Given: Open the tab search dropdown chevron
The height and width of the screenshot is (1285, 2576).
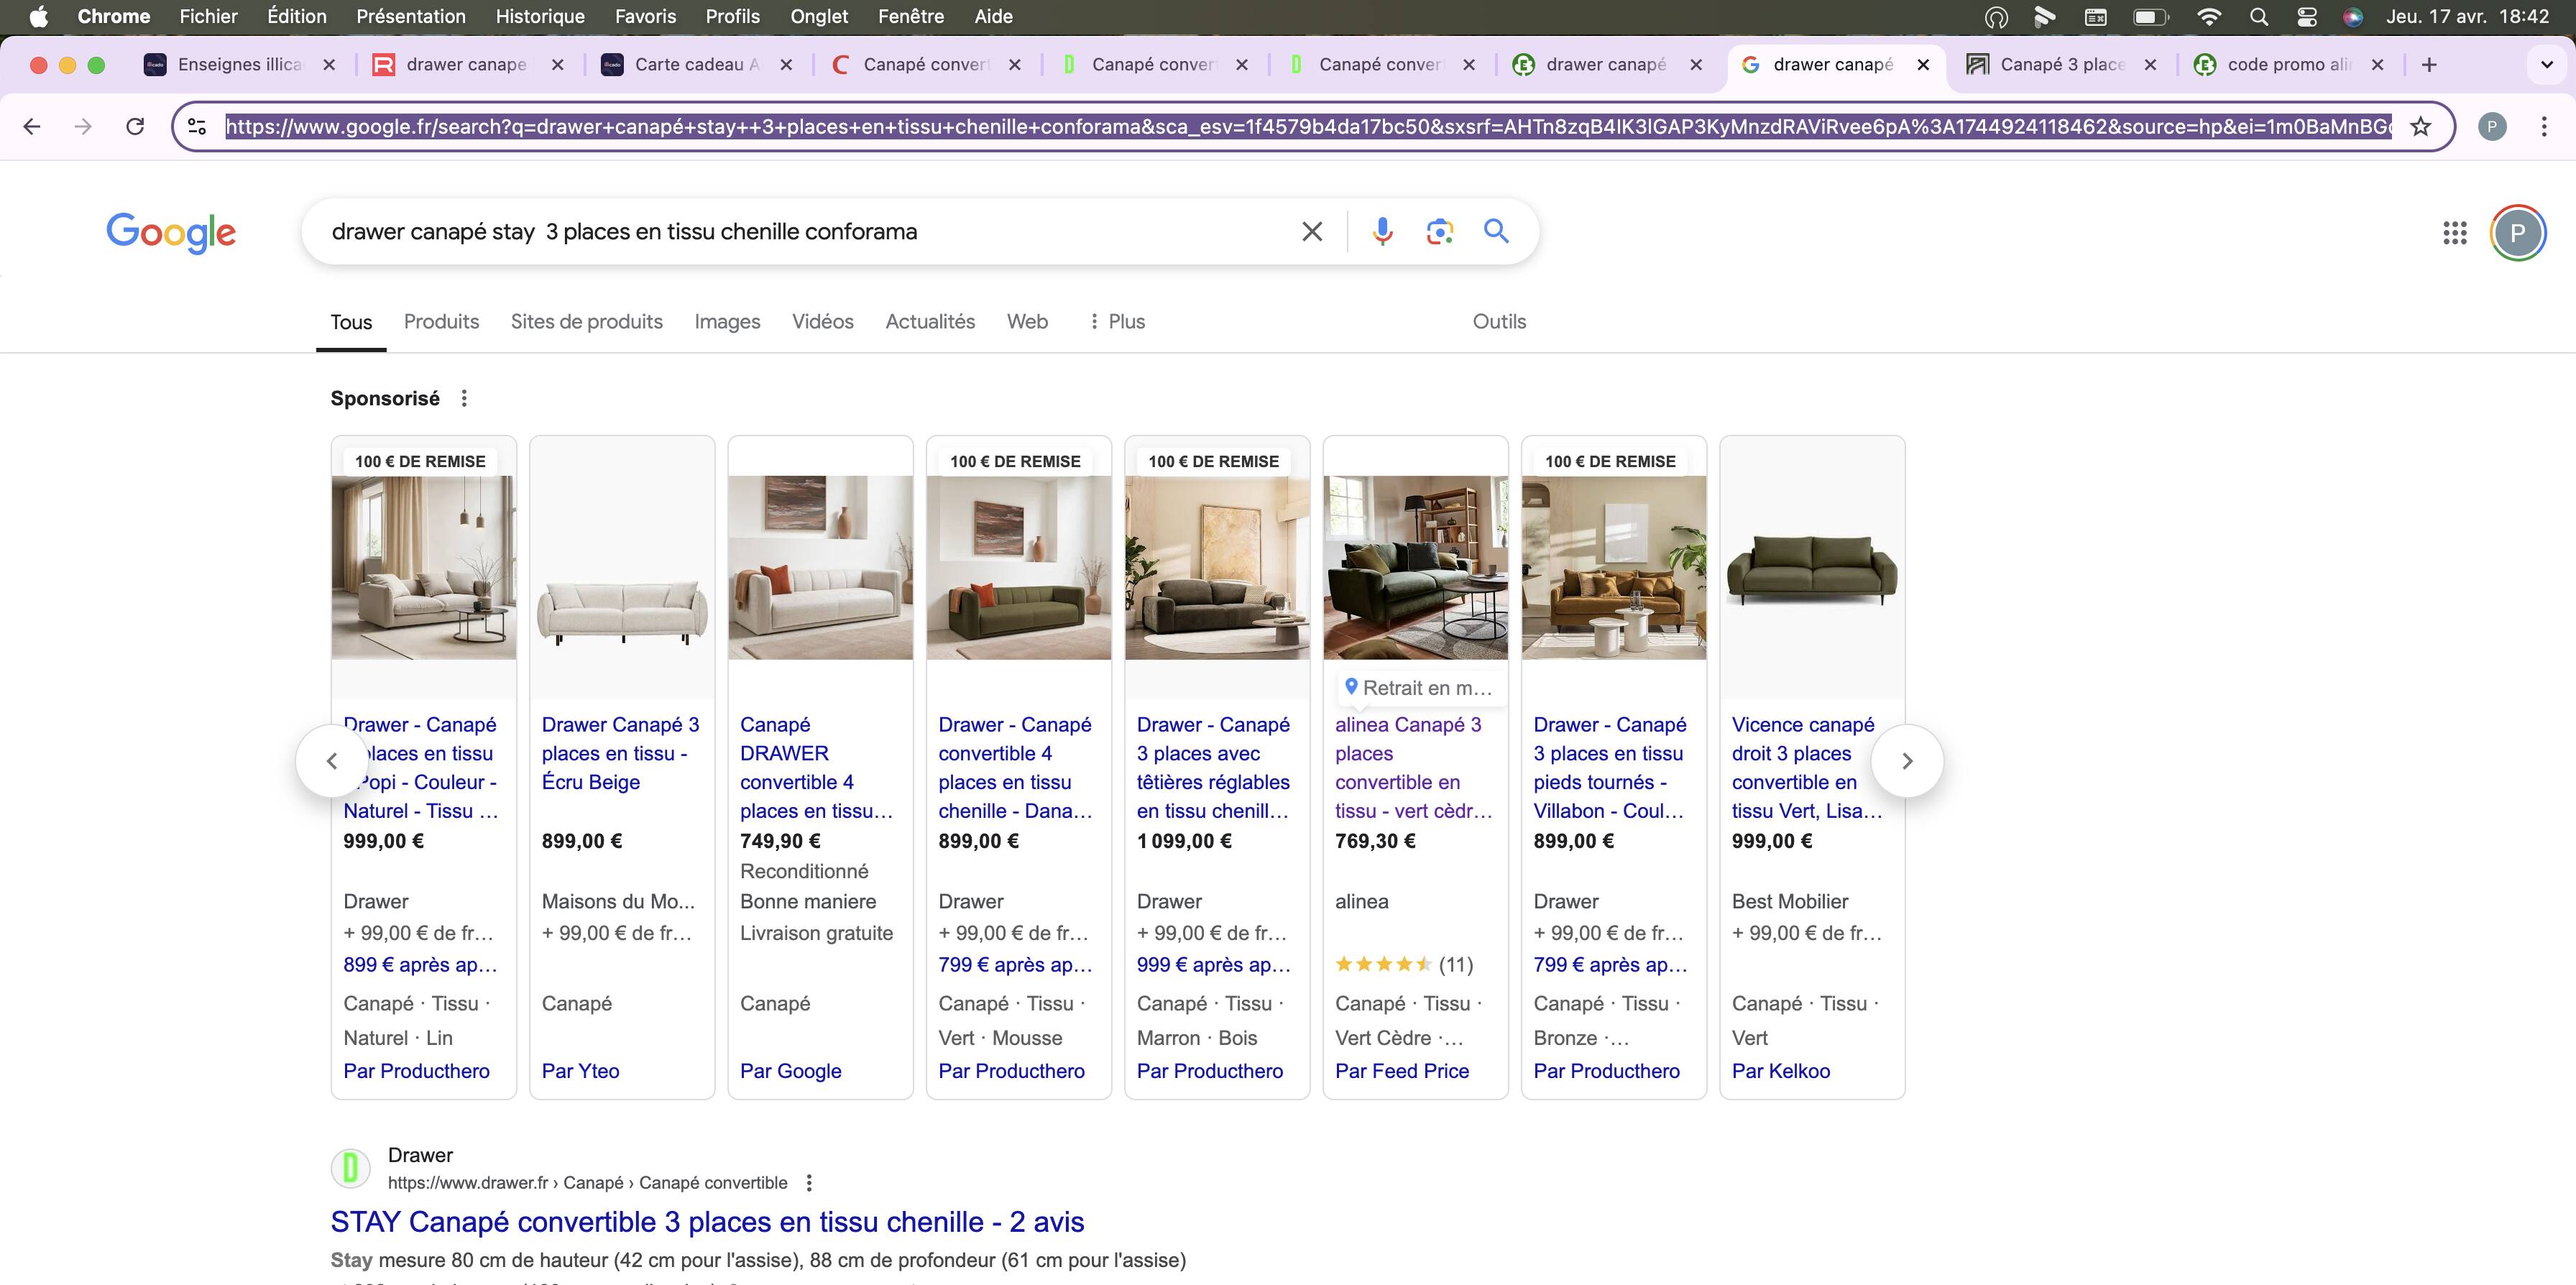Looking at the screenshot, I should point(2546,64).
